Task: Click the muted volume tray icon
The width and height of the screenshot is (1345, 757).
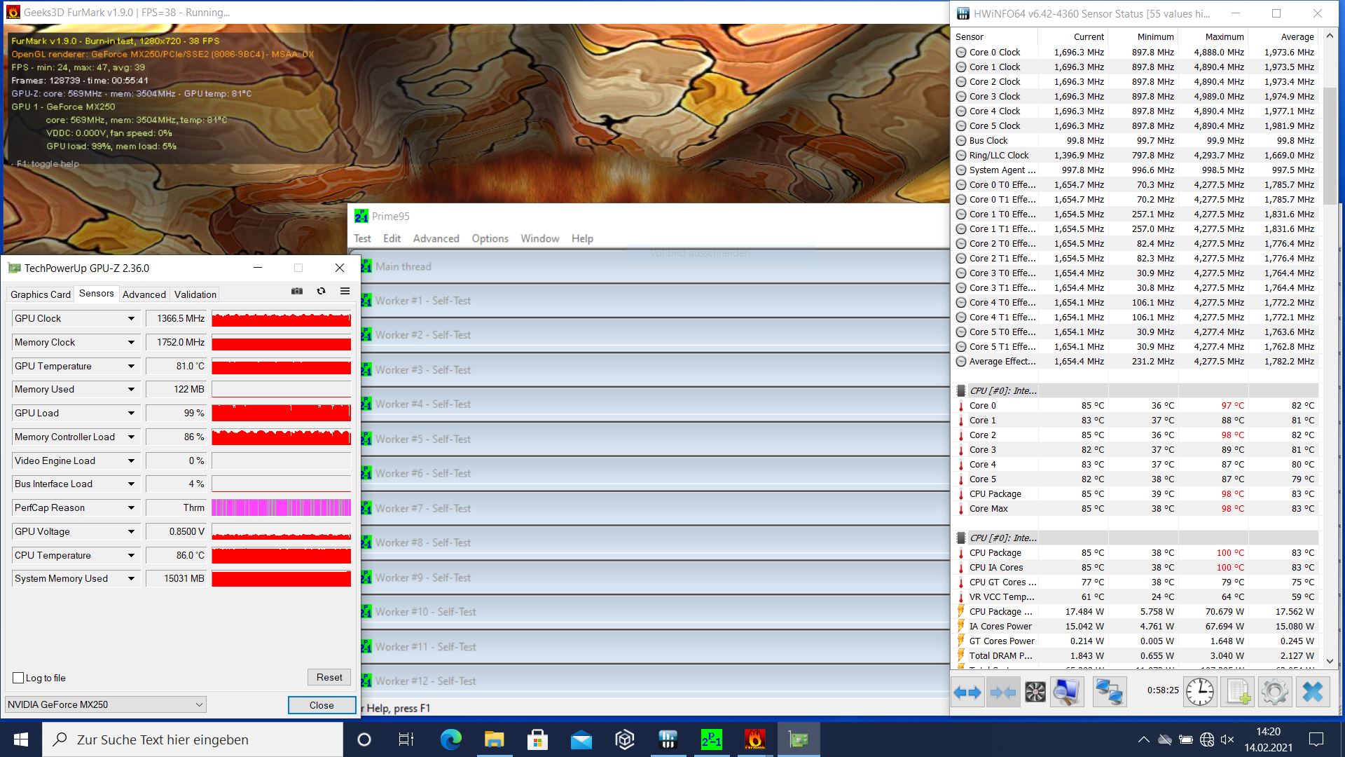Action: pos(1227,739)
